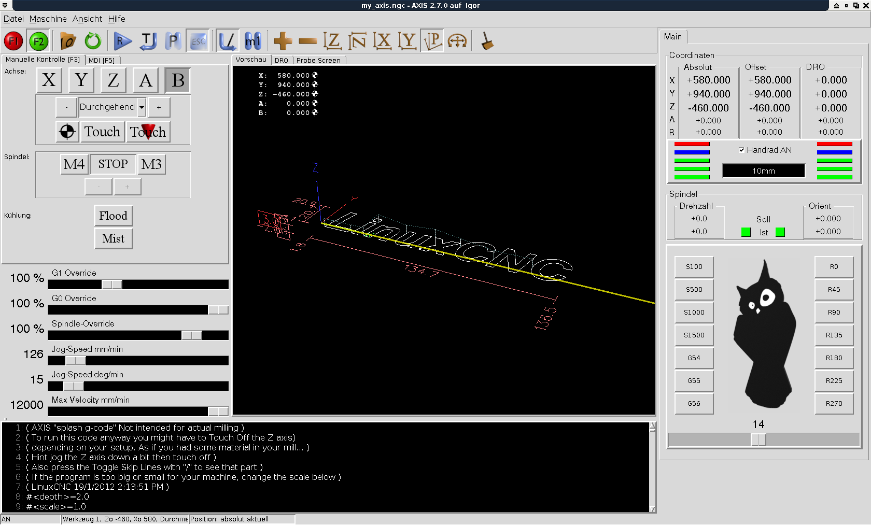Start spindle forward with M3
The width and height of the screenshot is (871, 525).
151,164
